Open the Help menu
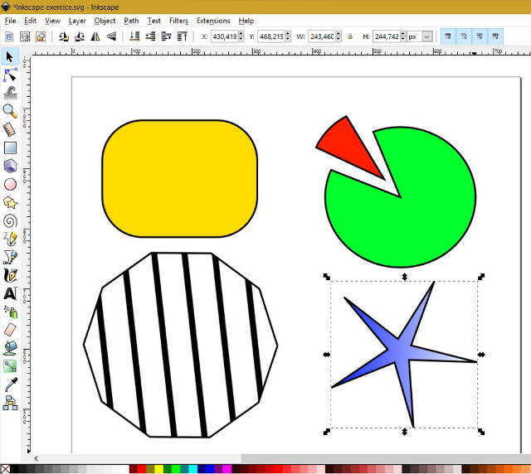The height and width of the screenshot is (474, 531). click(x=246, y=21)
